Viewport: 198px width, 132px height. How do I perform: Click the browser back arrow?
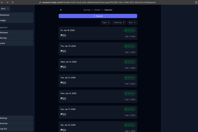click(2, 2)
